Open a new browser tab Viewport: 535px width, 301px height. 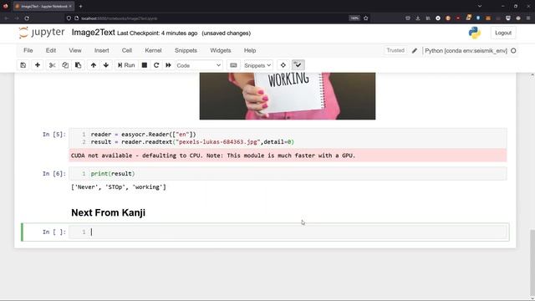[x=80, y=6]
